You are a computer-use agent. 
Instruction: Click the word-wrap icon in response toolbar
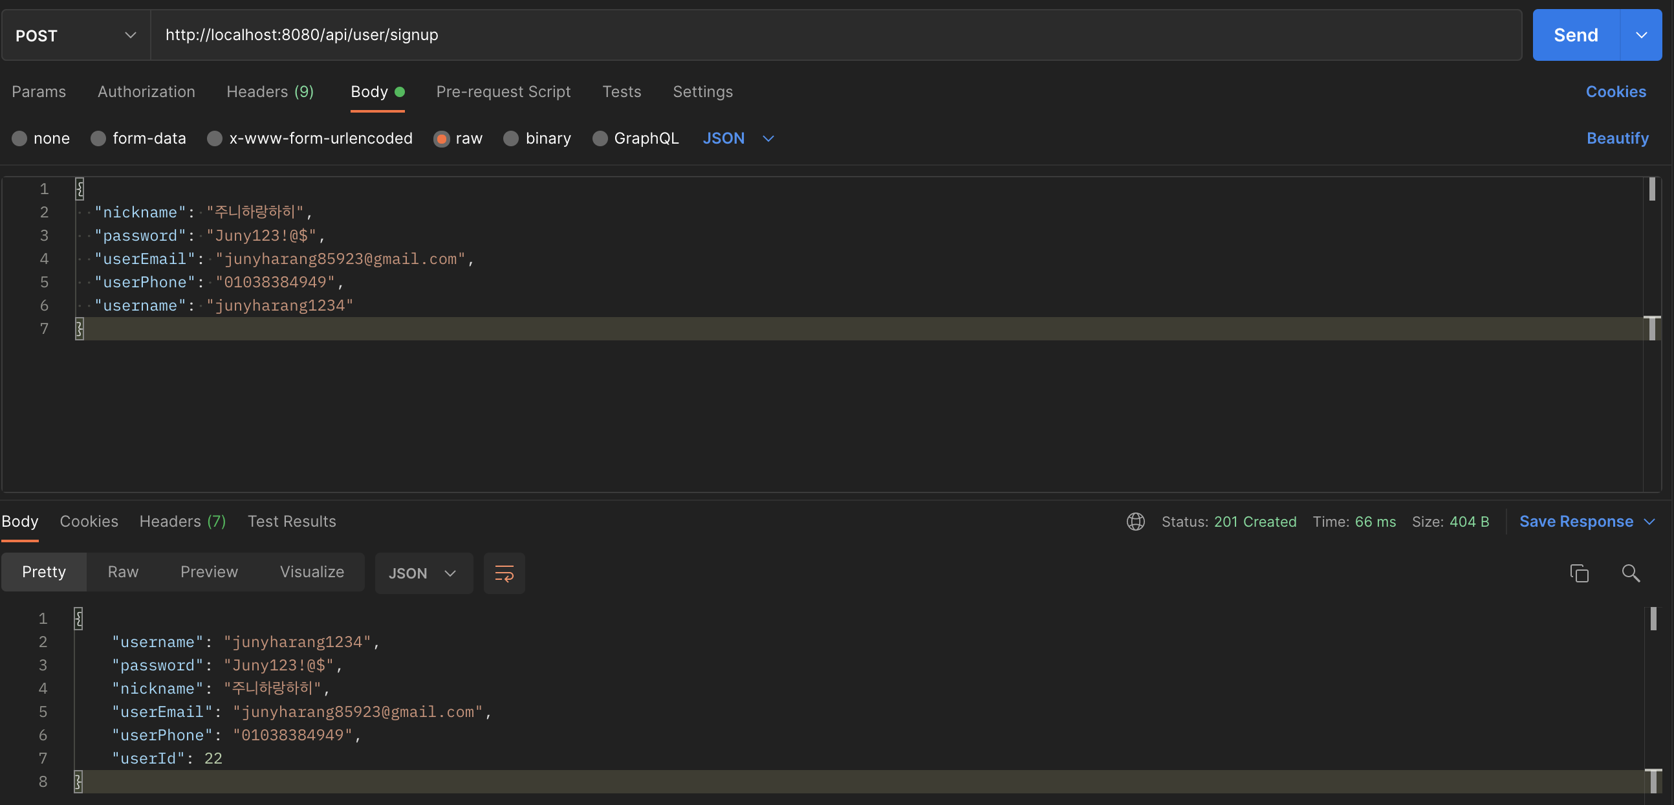pos(505,573)
